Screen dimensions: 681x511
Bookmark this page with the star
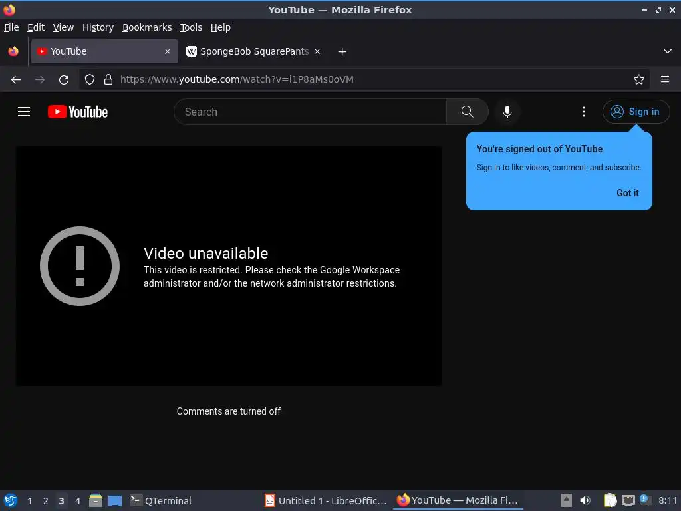639,79
